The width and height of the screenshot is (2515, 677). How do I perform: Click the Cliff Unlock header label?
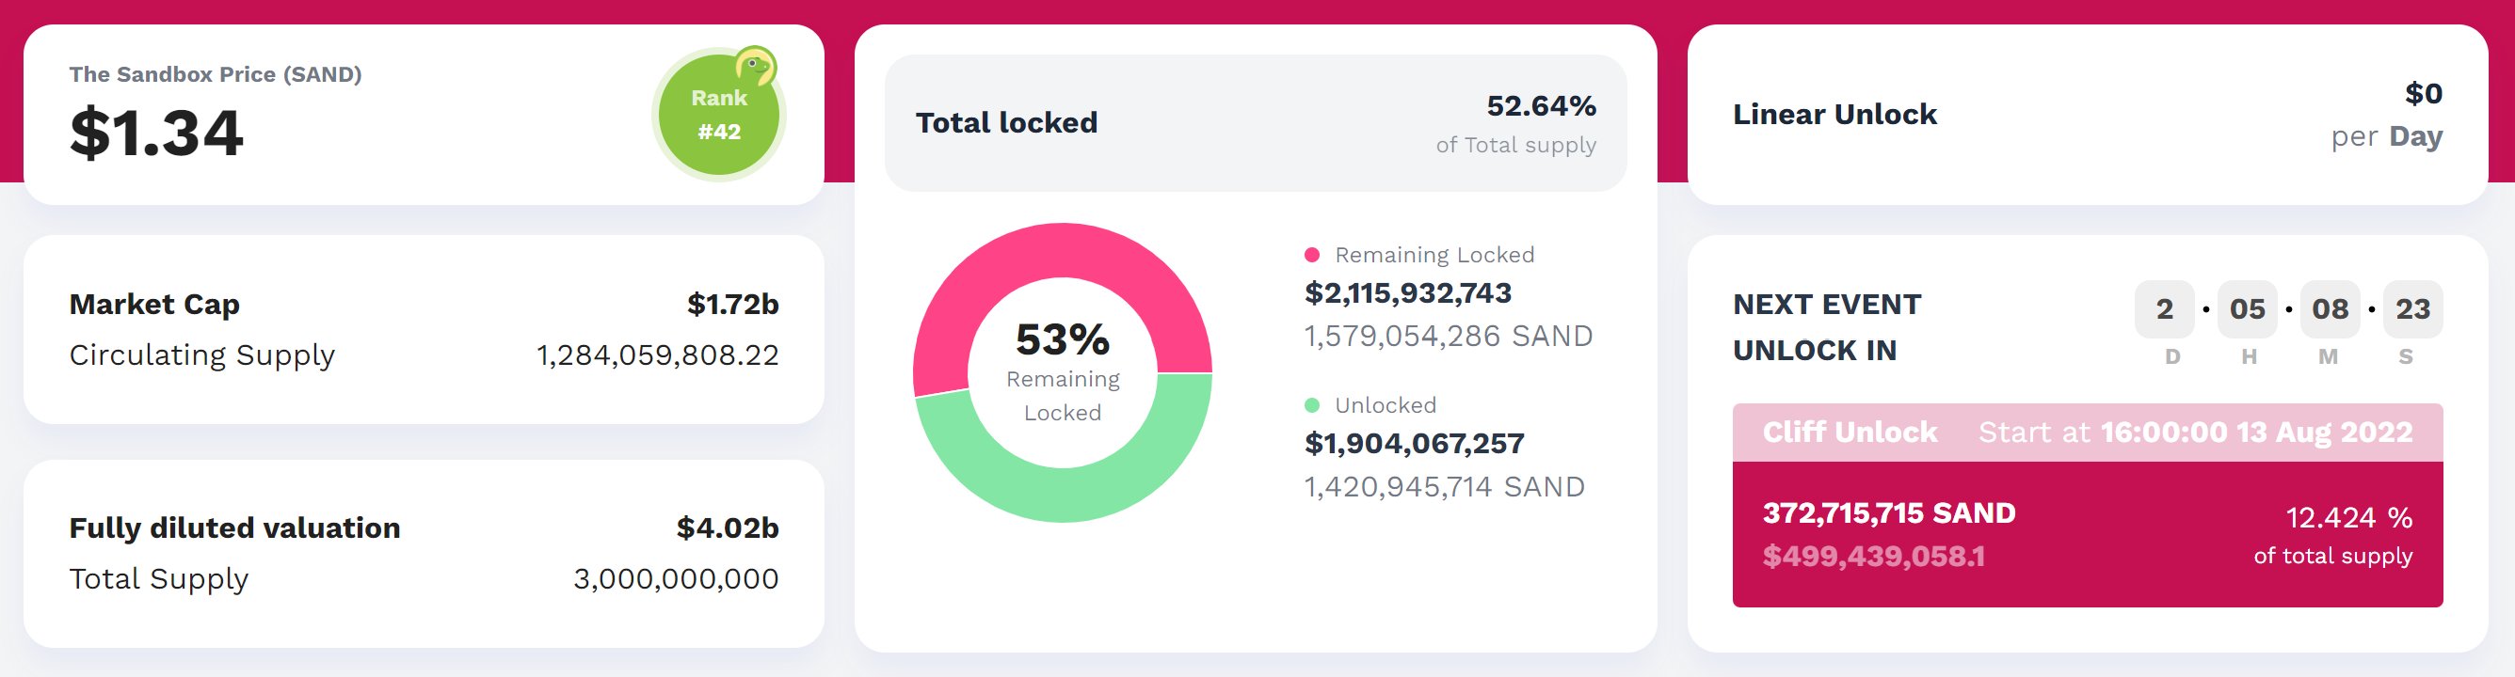click(1850, 433)
